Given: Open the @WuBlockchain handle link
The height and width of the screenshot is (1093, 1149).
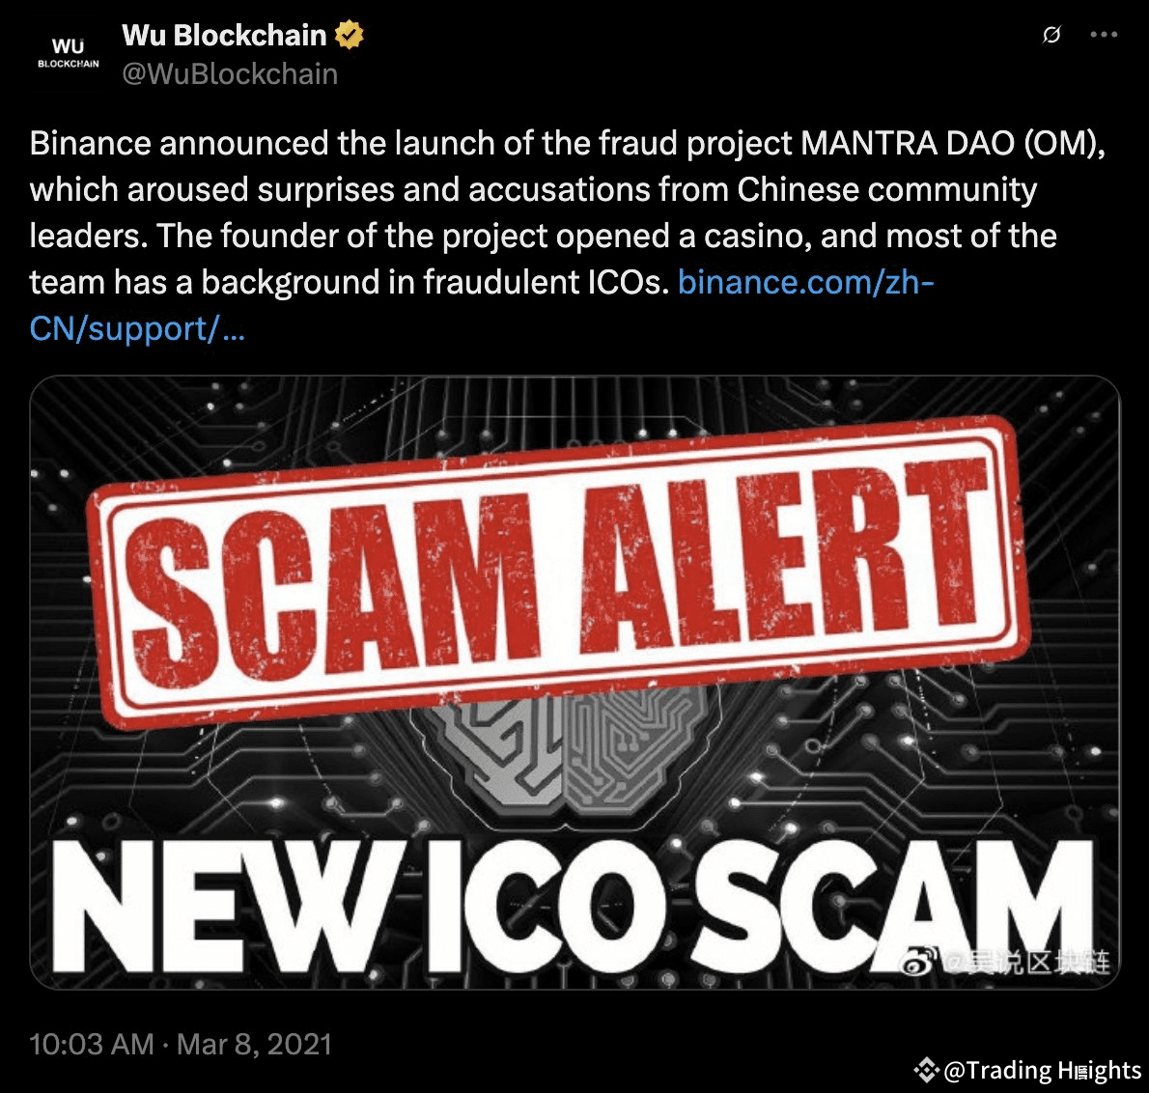Looking at the screenshot, I should coord(230,74).
